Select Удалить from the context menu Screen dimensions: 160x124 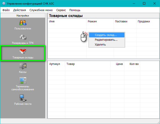100,44
